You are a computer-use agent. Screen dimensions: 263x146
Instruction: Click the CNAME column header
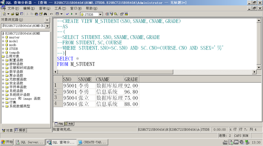(110, 79)
